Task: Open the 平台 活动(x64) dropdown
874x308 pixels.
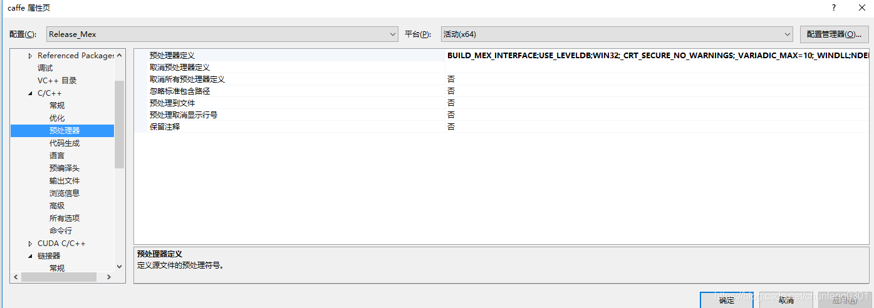Action: (x=616, y=34)
